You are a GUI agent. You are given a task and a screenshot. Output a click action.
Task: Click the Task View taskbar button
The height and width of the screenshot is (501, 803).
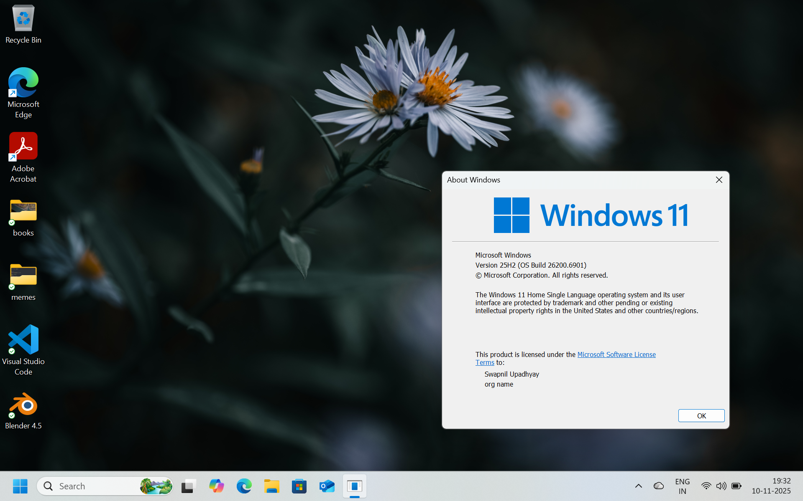pos(189,486)
